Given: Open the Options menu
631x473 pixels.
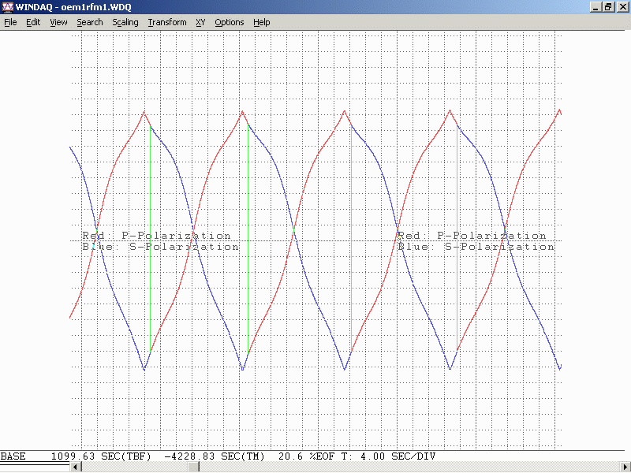Looking at the screenshot, I should [x=230, y=22].
